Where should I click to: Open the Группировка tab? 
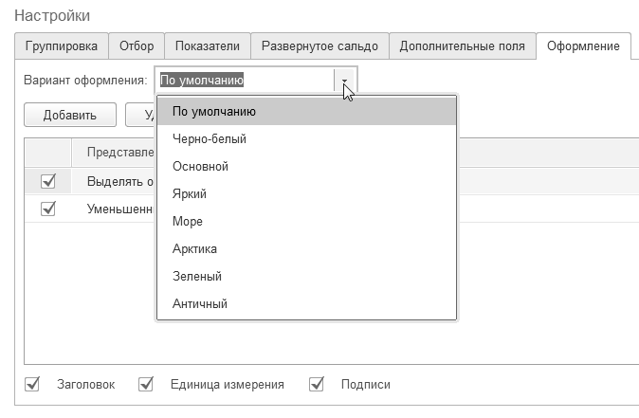pyautogui.click(x=61, y=45)
